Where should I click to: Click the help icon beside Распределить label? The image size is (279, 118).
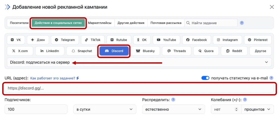(173, 100)
